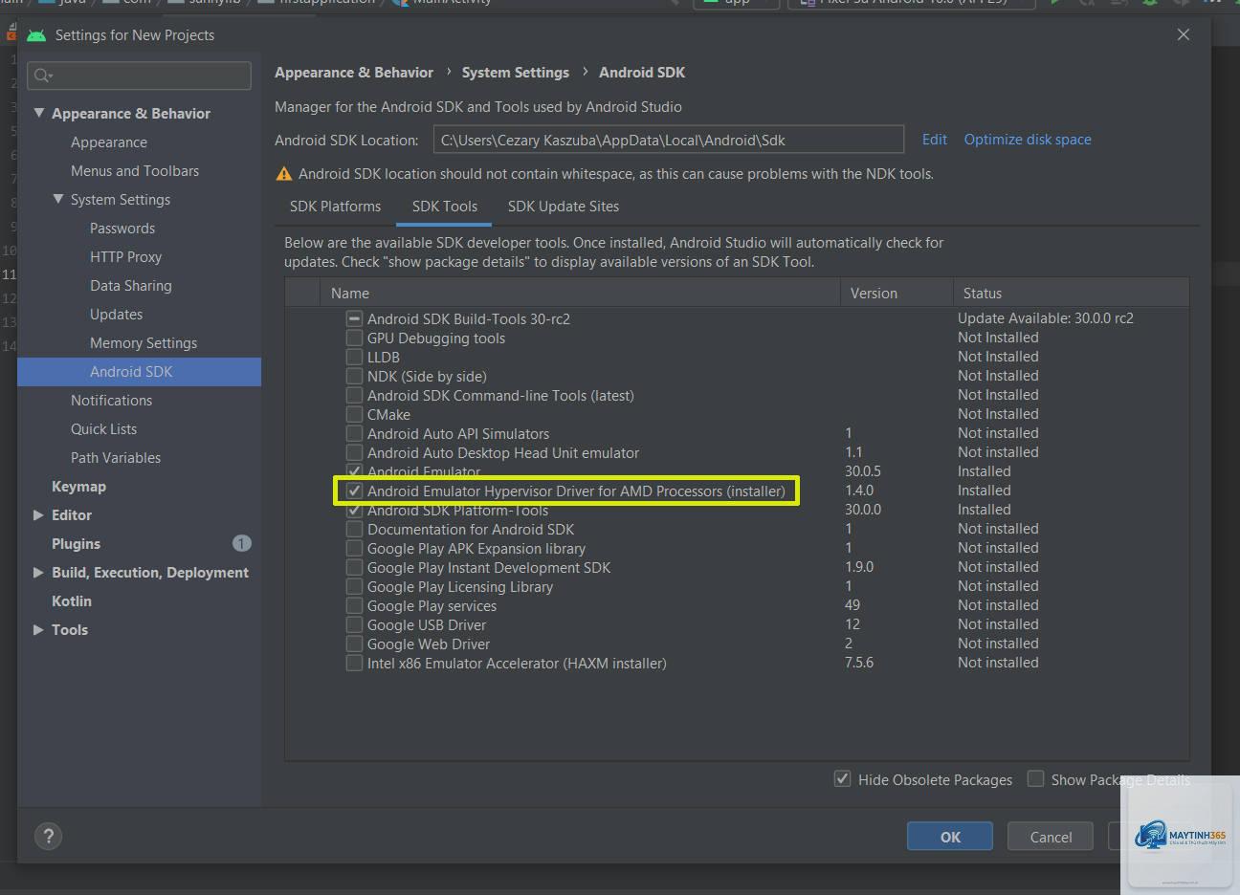1240x895 pixels.
Task: Select the Google Web Driver row name
Action: [429, 644]
